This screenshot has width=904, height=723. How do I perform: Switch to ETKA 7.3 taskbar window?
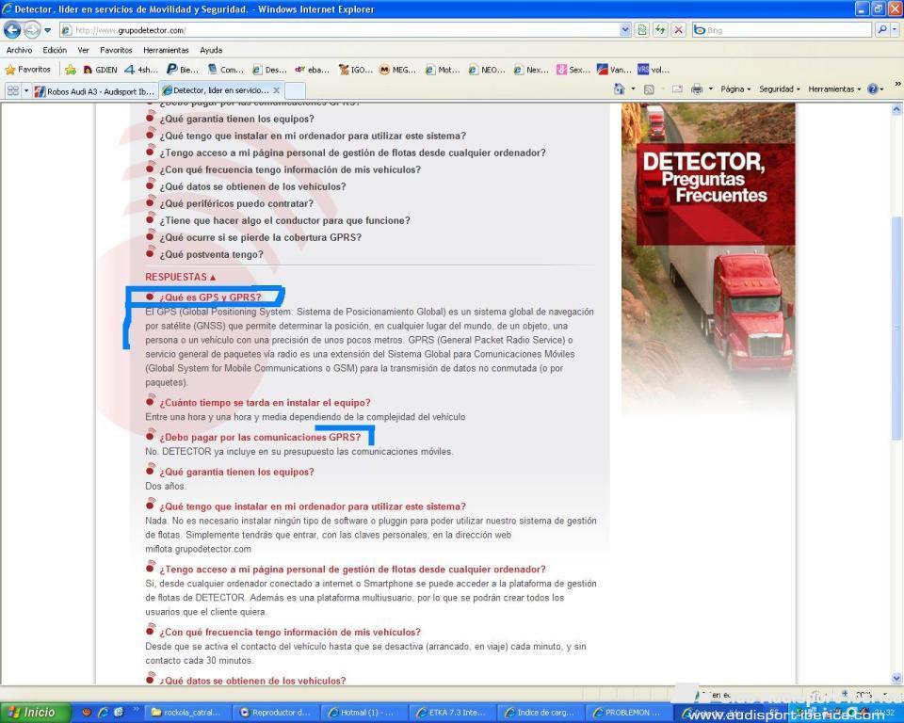(453, 713)
